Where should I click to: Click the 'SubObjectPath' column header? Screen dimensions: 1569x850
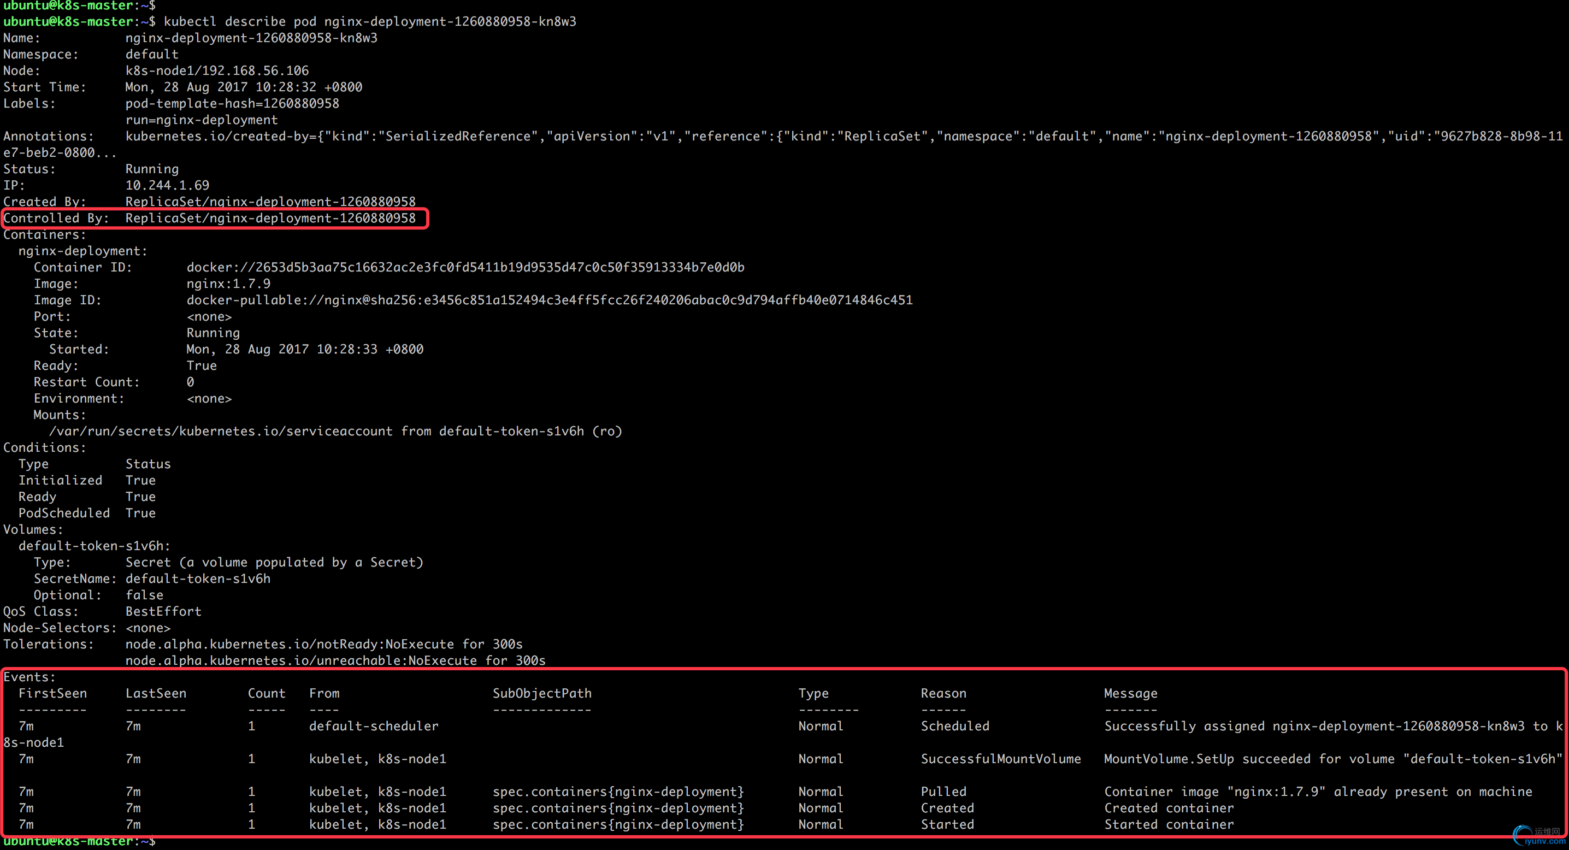[542, 694]
